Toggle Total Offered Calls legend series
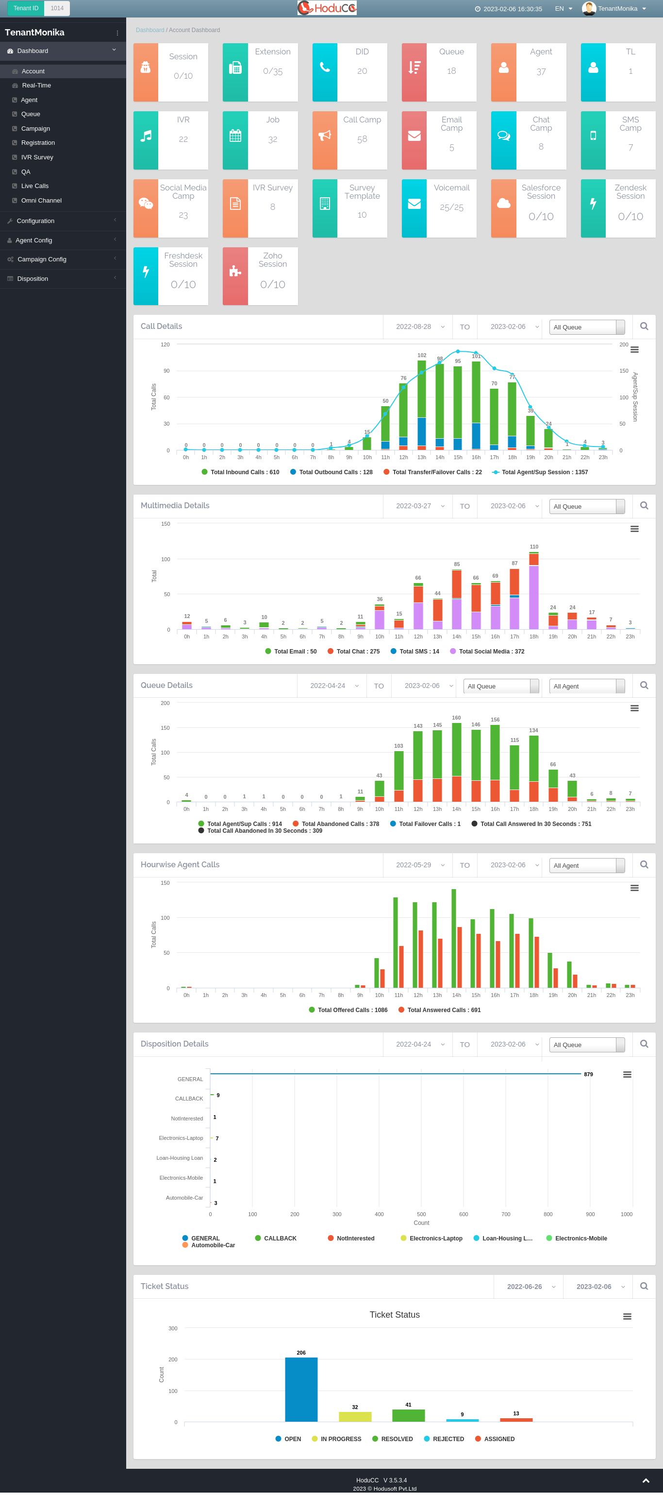This screenshot has height=1496, width=663. 348,1010
